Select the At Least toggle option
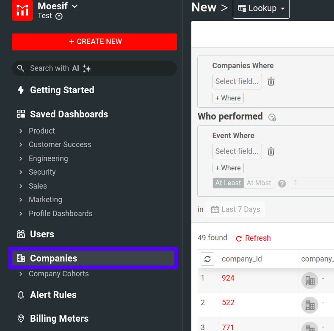The image size is (334, 331). [x=228, y=183]
